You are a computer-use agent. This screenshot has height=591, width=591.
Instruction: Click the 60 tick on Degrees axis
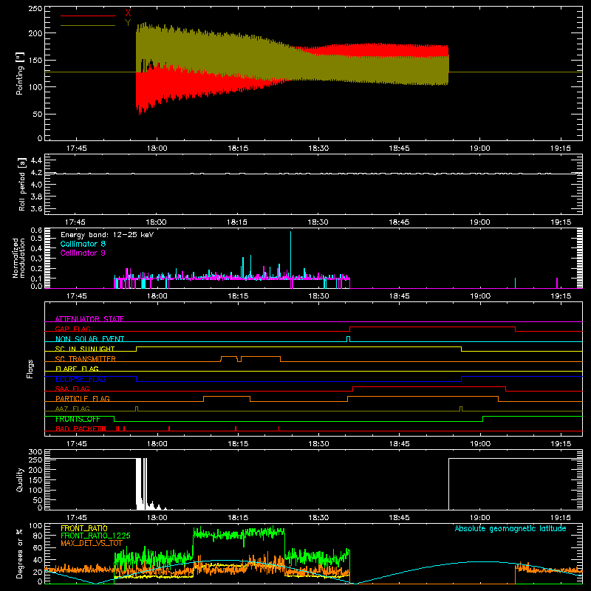38,547
